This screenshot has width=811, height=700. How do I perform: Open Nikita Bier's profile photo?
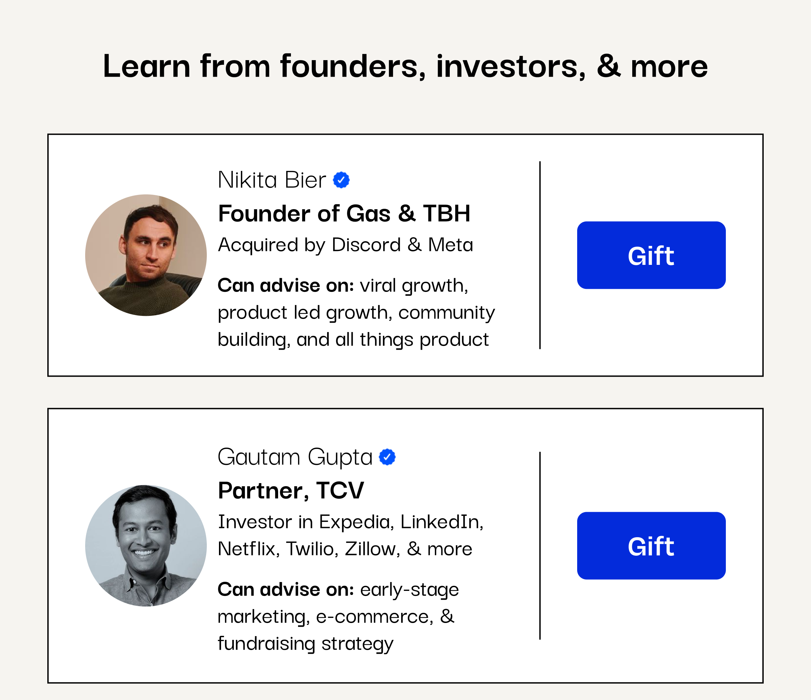[x=146, y=255]
